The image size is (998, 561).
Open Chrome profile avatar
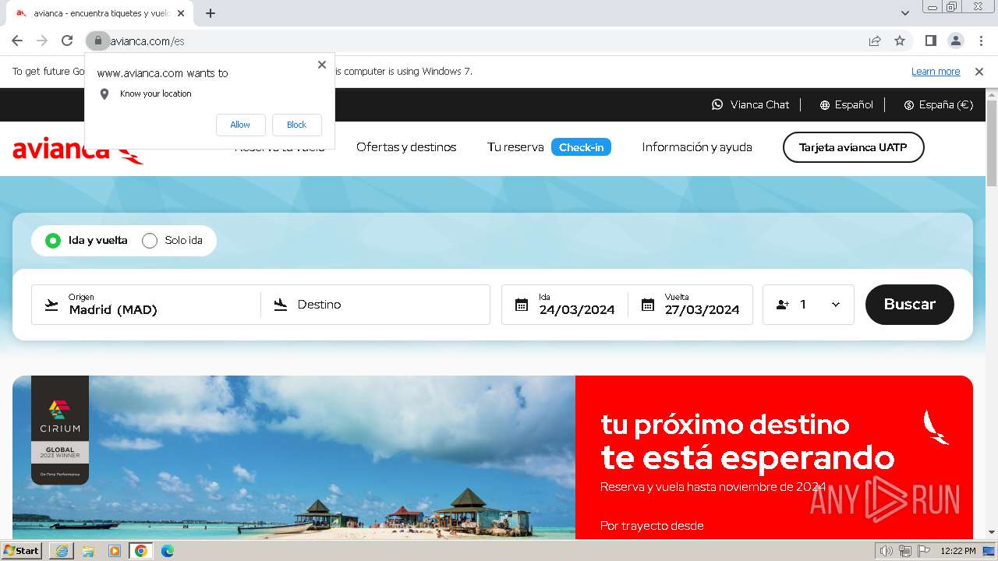pos(956,41)
